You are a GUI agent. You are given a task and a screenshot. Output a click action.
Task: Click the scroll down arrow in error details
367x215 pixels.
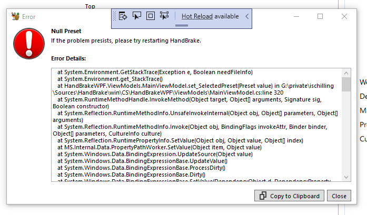pyautogui.click(x=346, y=177)
